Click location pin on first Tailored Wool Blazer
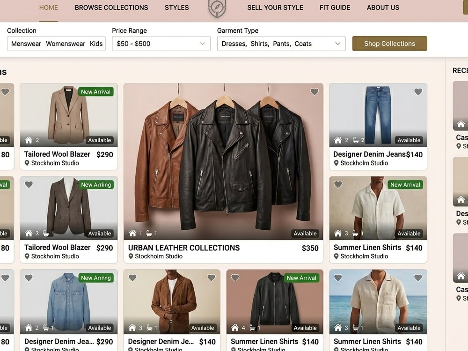 [27, 163]
